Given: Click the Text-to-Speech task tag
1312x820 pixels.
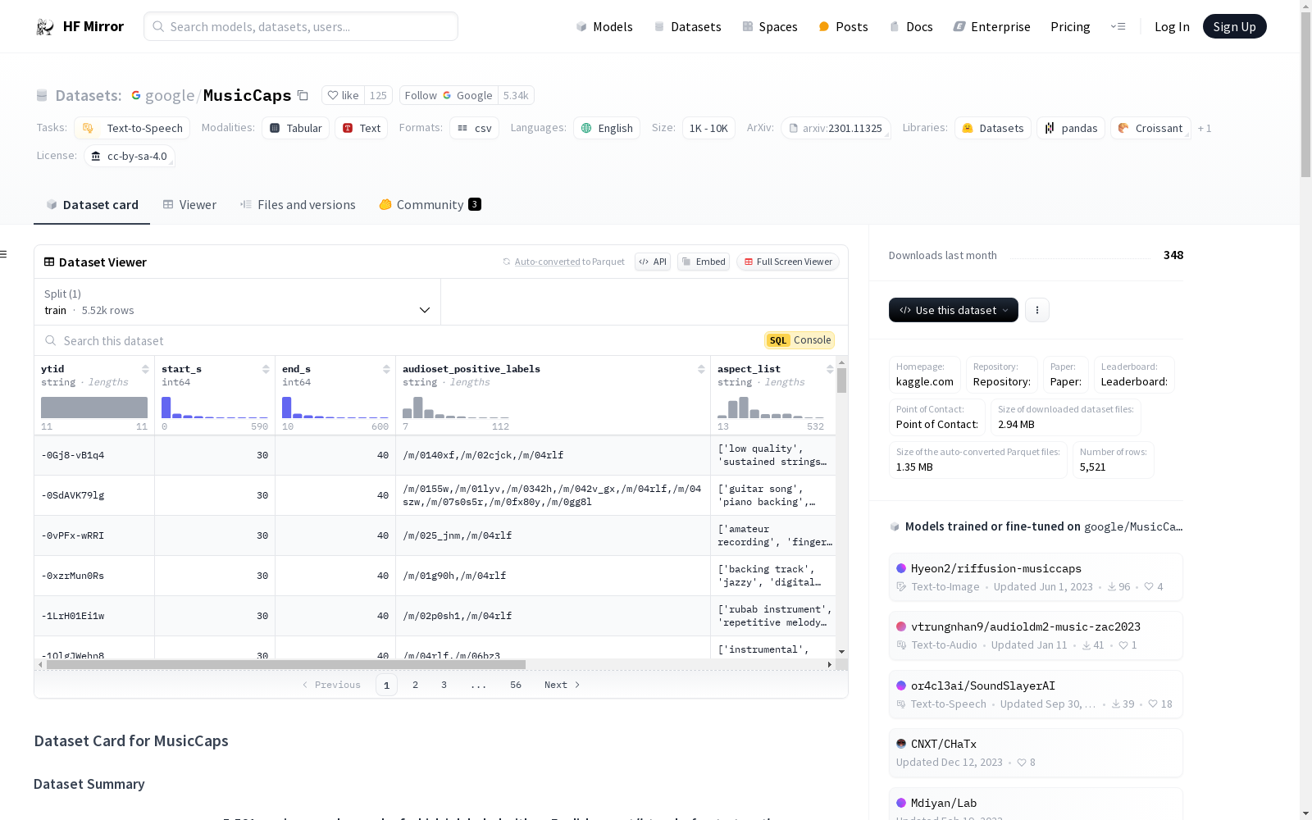Looking at the screenshot, I should 132,128.
